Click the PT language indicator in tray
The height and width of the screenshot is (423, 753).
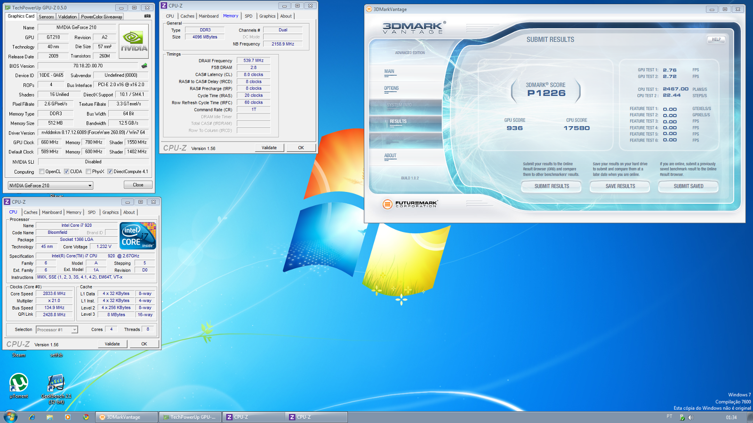tap(669, 416)
